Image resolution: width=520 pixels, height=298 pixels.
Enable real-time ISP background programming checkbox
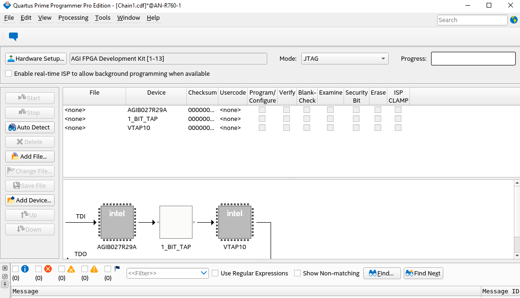pyautogui.click(x=8, y=73)
